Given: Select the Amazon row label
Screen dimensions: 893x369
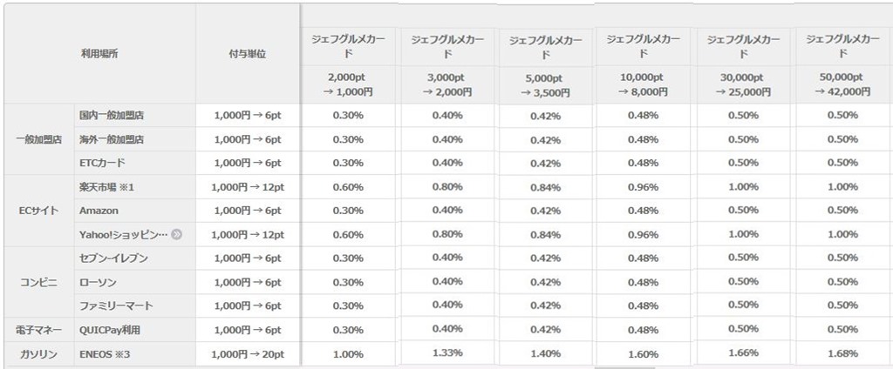Looking at the screenshot, I should [99, 211].
